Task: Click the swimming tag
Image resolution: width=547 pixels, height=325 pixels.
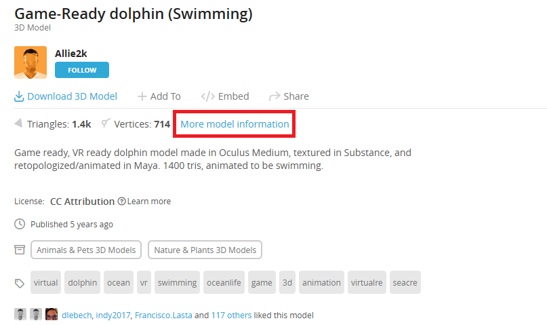Action: pos(177,282)
